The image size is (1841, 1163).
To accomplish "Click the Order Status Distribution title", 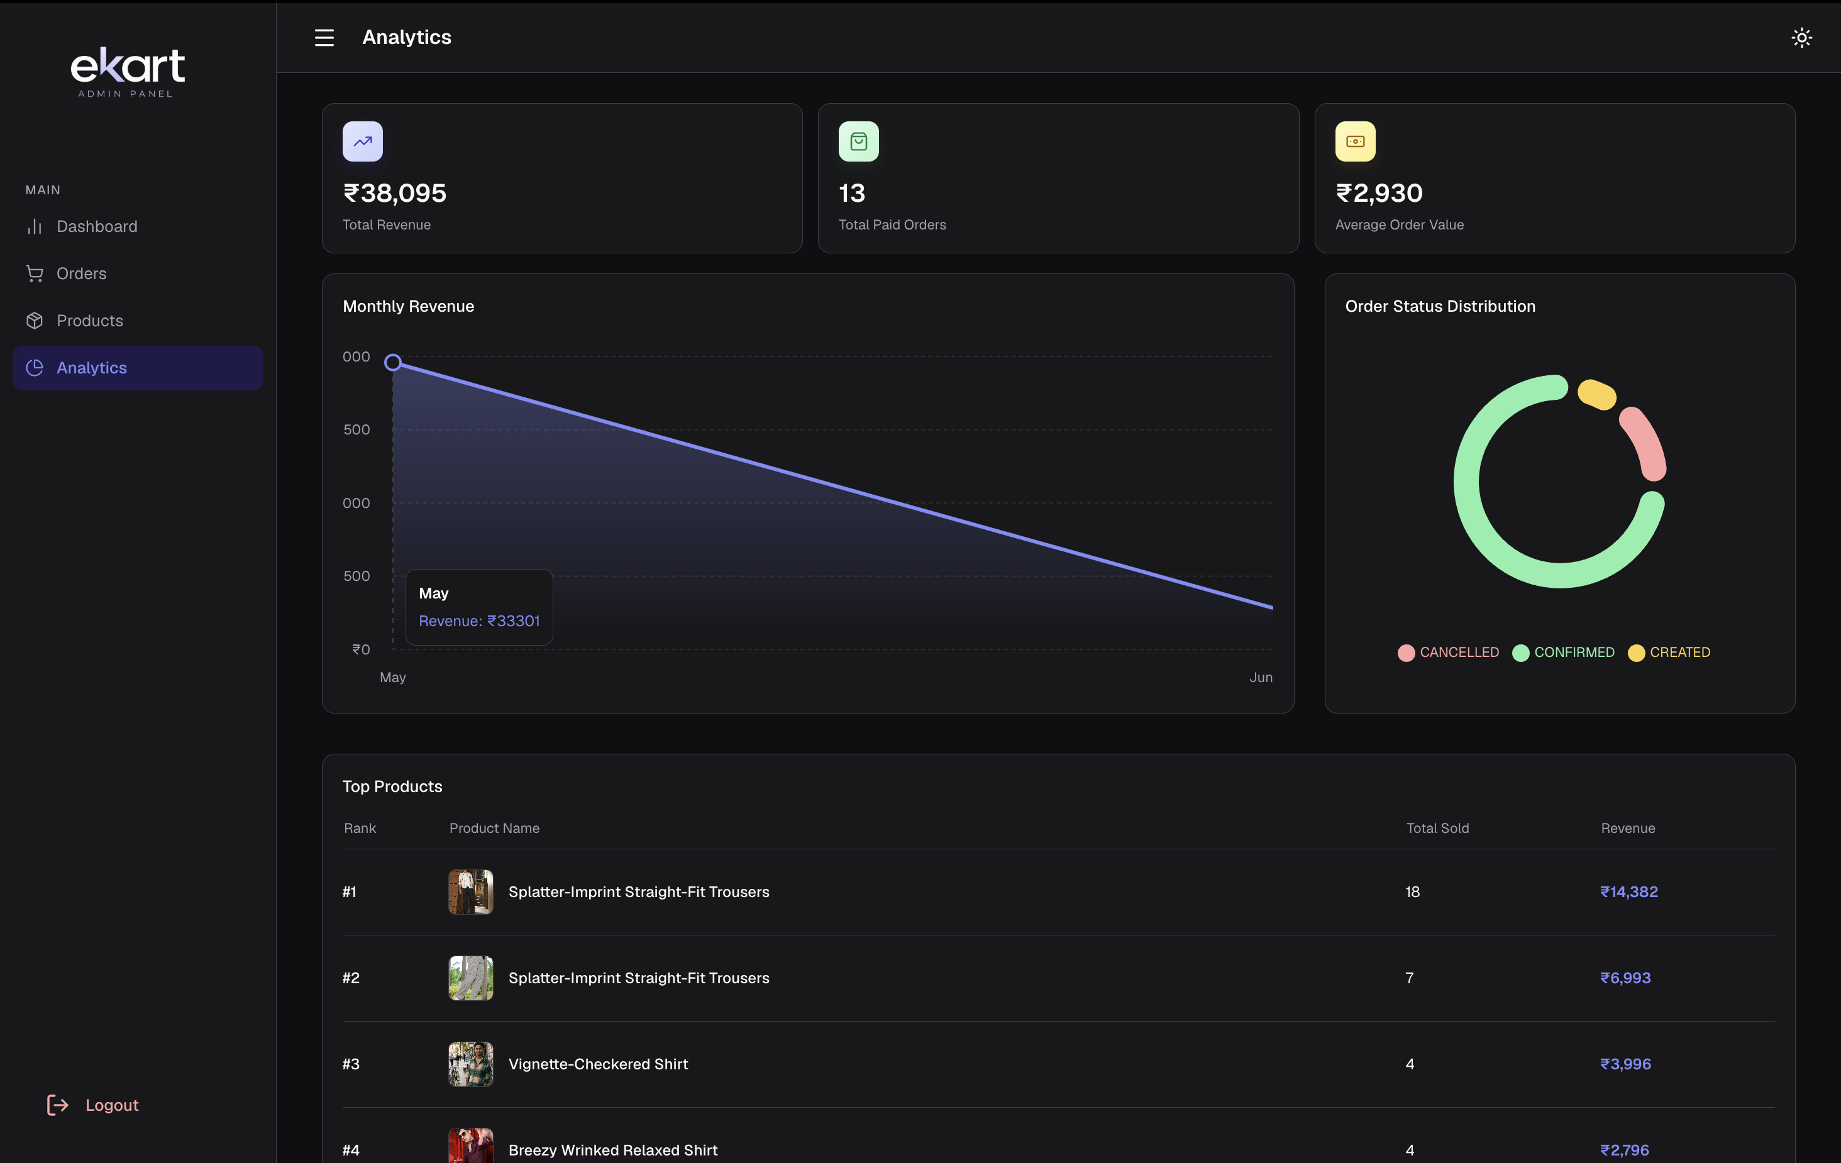I will click(1440, 307).
